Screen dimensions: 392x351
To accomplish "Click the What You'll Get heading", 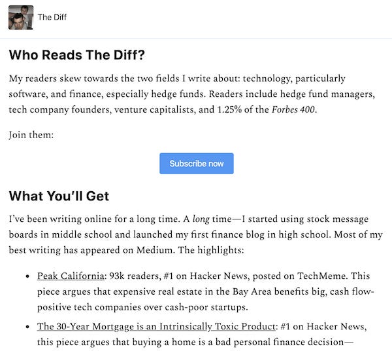I will pos(59,196).
